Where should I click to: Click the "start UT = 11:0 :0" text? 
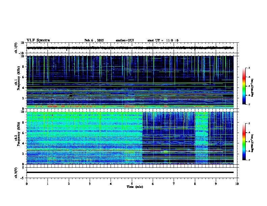coord(163,40)
